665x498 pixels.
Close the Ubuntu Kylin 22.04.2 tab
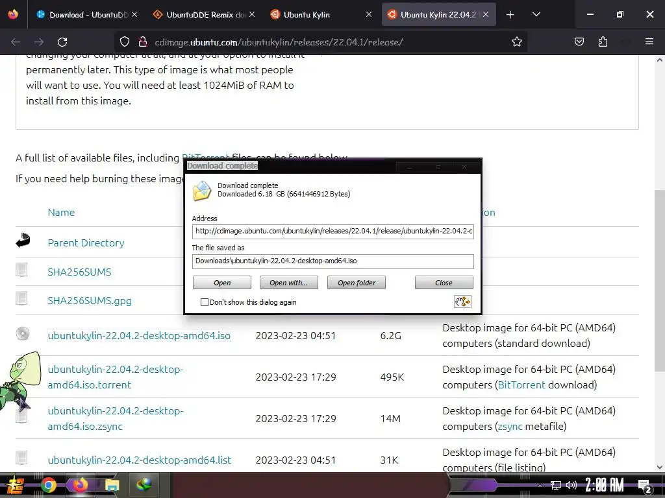(486, 14)
